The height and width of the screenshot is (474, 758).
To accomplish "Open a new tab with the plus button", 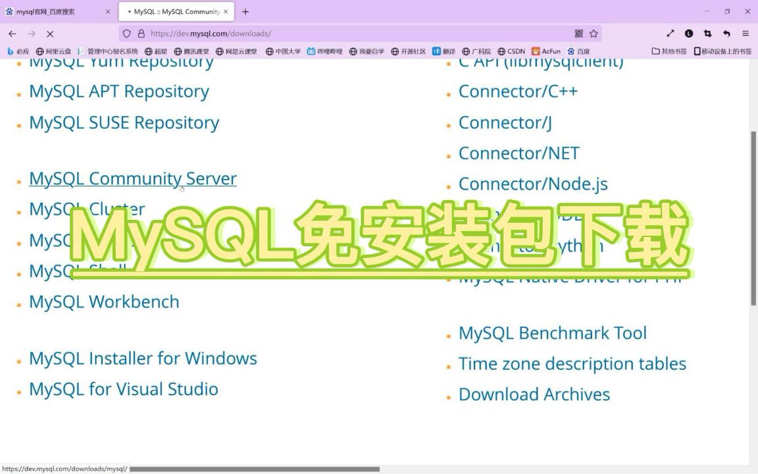I will (x=245, y=11).
